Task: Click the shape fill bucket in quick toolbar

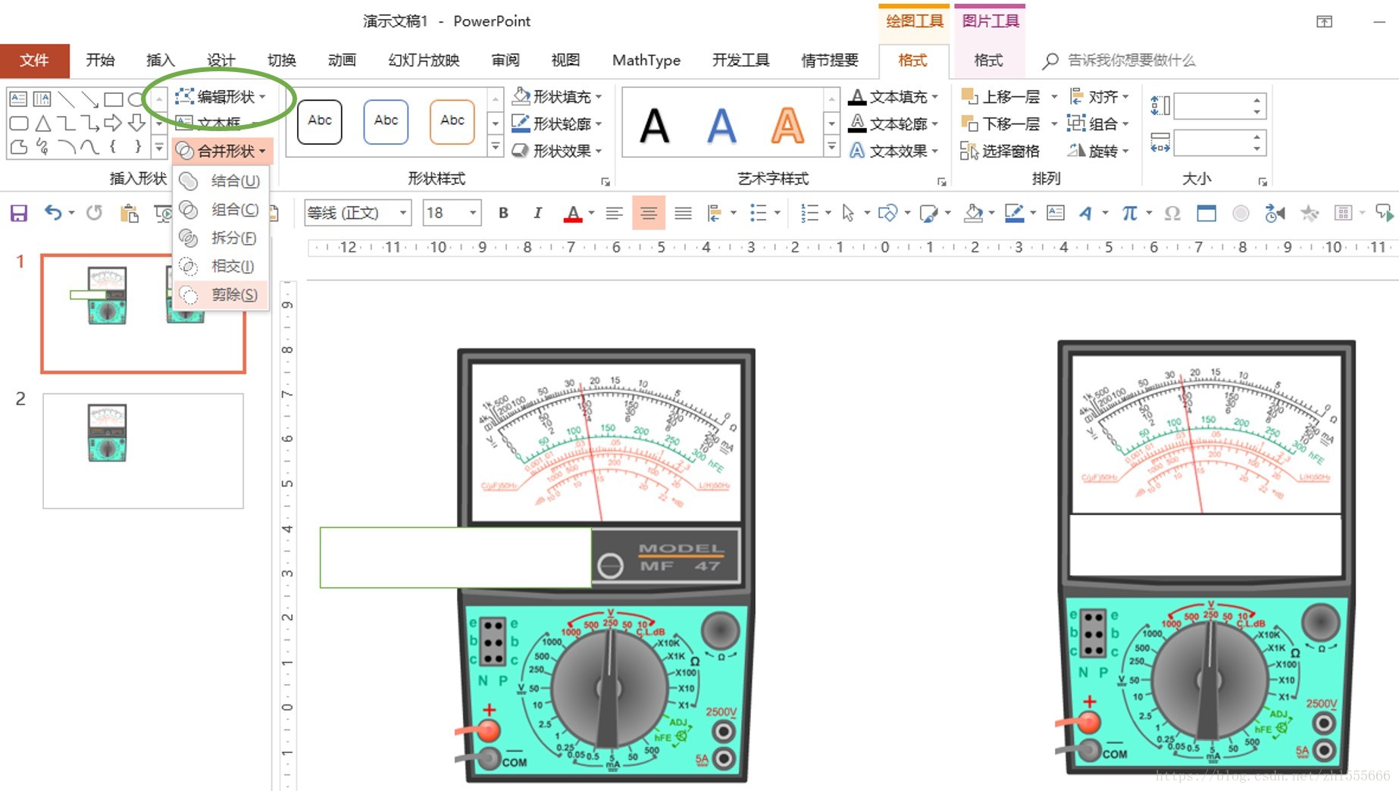Action: 973,214
